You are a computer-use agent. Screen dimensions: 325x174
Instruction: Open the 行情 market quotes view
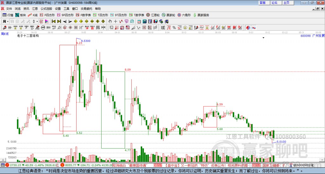click(x=8, y=15)
